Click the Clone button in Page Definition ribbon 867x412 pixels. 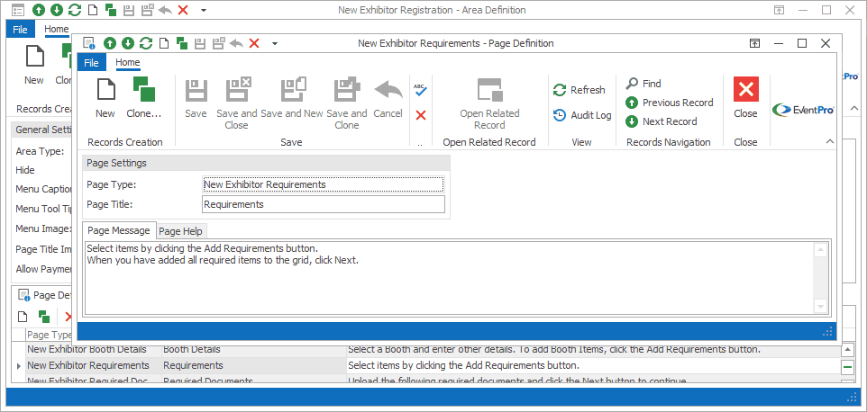(x=144, y=98)
